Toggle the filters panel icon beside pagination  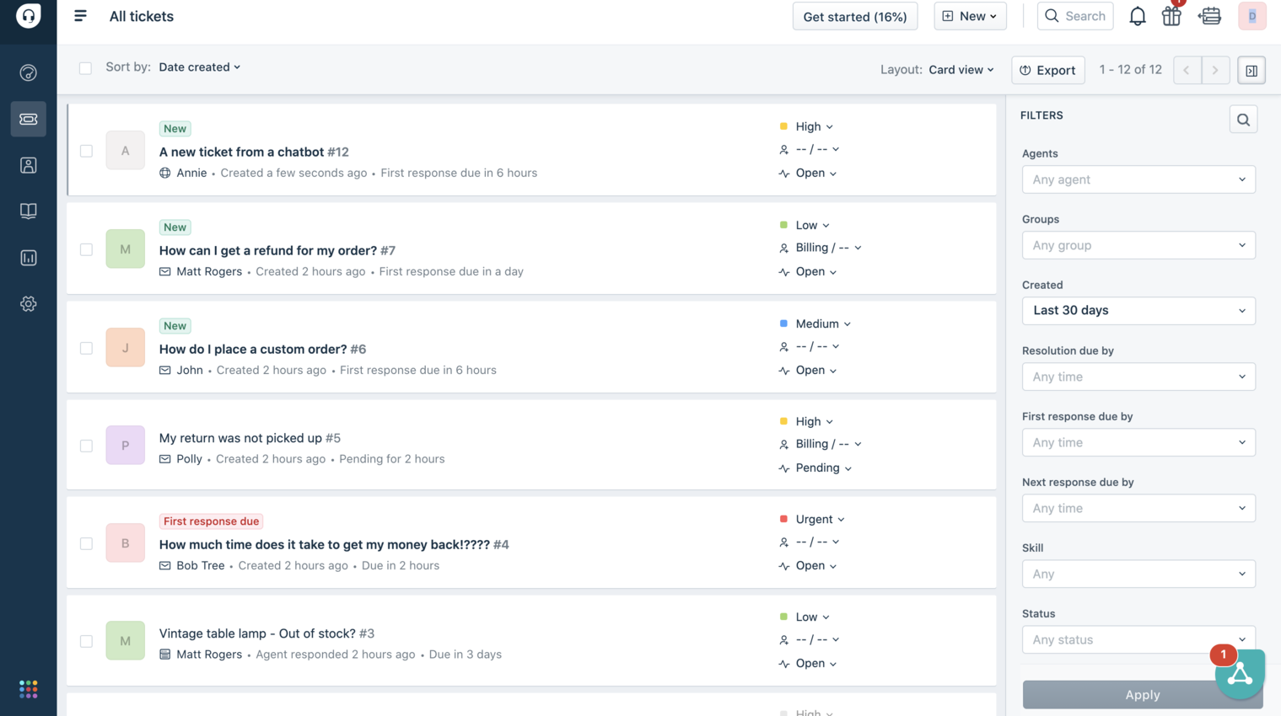[x=1251, y=71]
